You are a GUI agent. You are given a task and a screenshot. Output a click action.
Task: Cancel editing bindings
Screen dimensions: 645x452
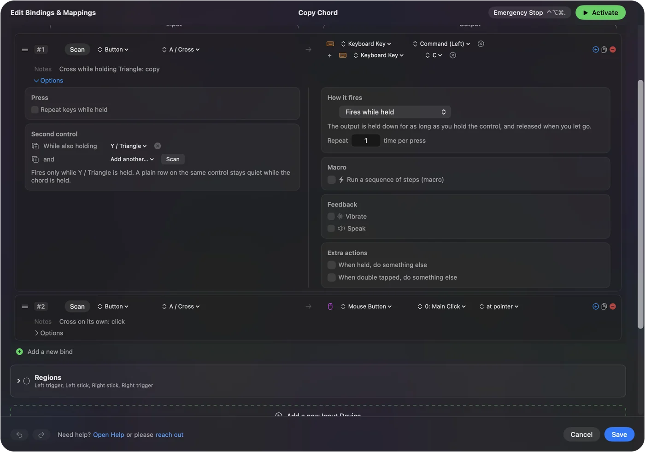point(581,434)
